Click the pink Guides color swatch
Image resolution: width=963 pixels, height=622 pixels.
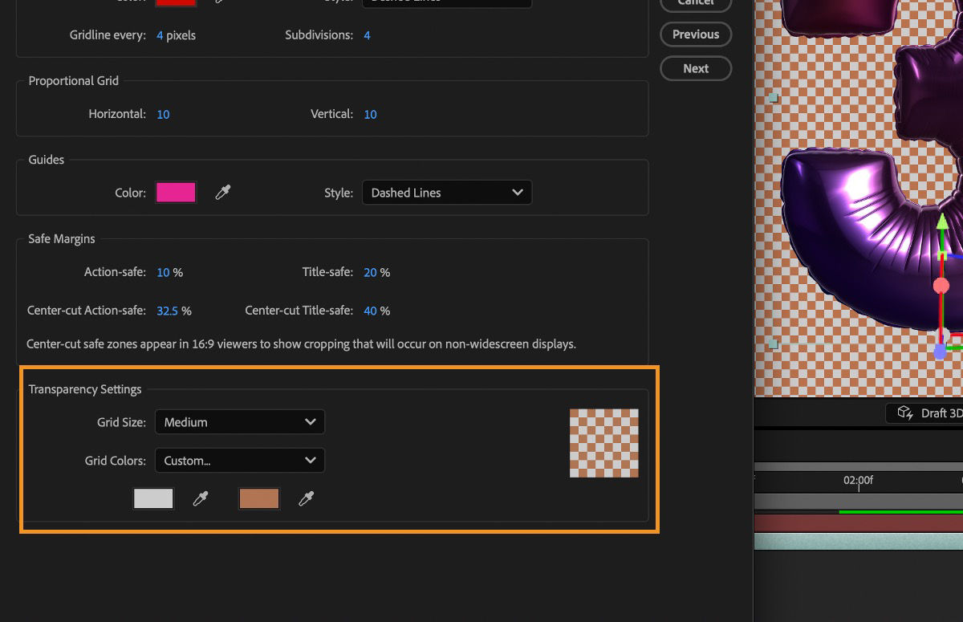pos(176,192)
